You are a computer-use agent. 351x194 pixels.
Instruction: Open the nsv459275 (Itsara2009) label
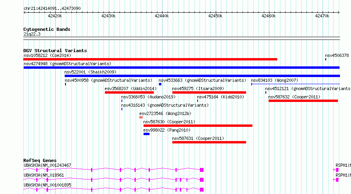point(198,89)
